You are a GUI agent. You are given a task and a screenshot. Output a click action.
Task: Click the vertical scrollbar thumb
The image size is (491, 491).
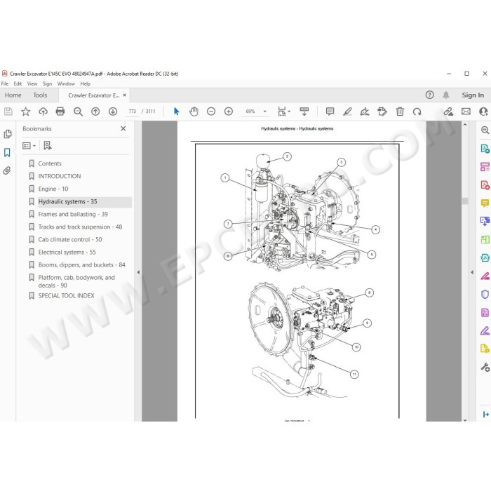click(x=465, y=201)
